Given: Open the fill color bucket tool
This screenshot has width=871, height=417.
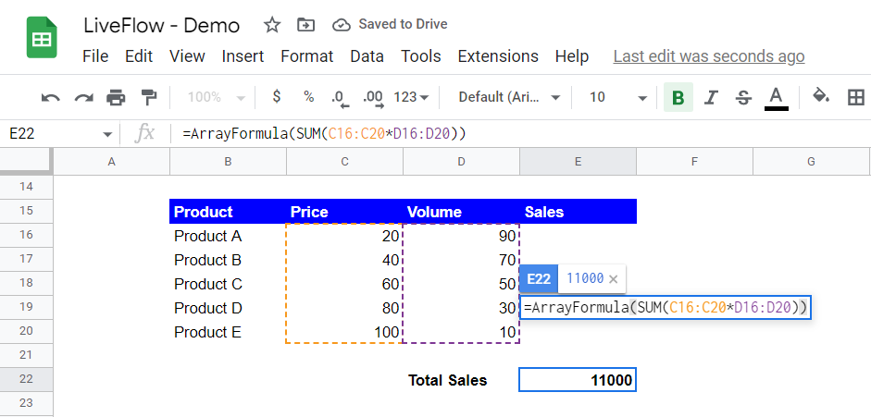Looking at the screenshot, I should click(820, 97).
